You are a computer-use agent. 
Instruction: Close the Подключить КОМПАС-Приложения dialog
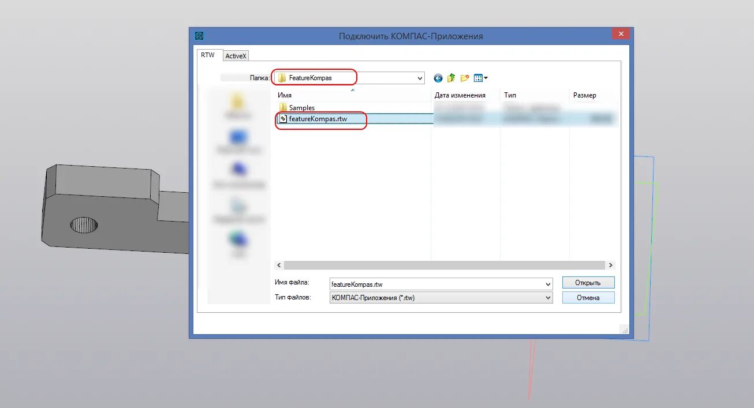[x=621, y=34]
